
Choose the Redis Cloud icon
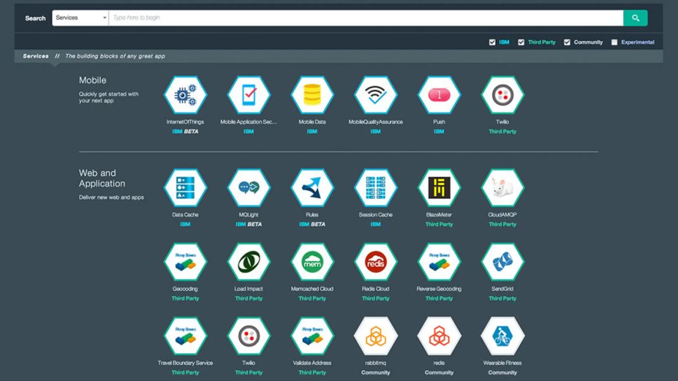[375, 262]
